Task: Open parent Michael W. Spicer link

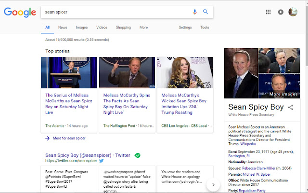Action: coord(257,174)
